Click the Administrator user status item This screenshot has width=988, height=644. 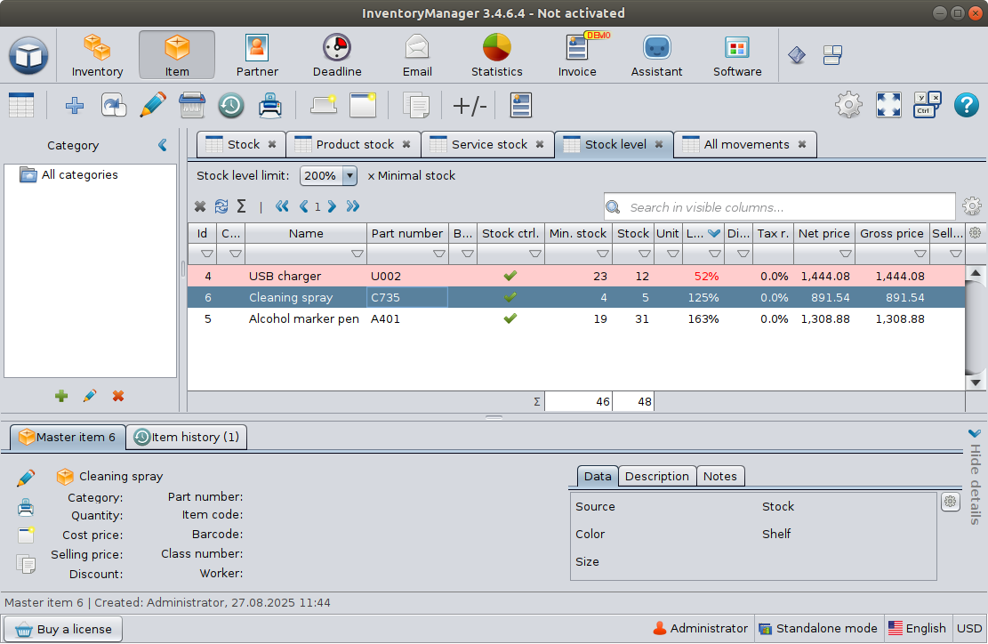(700, 628)
